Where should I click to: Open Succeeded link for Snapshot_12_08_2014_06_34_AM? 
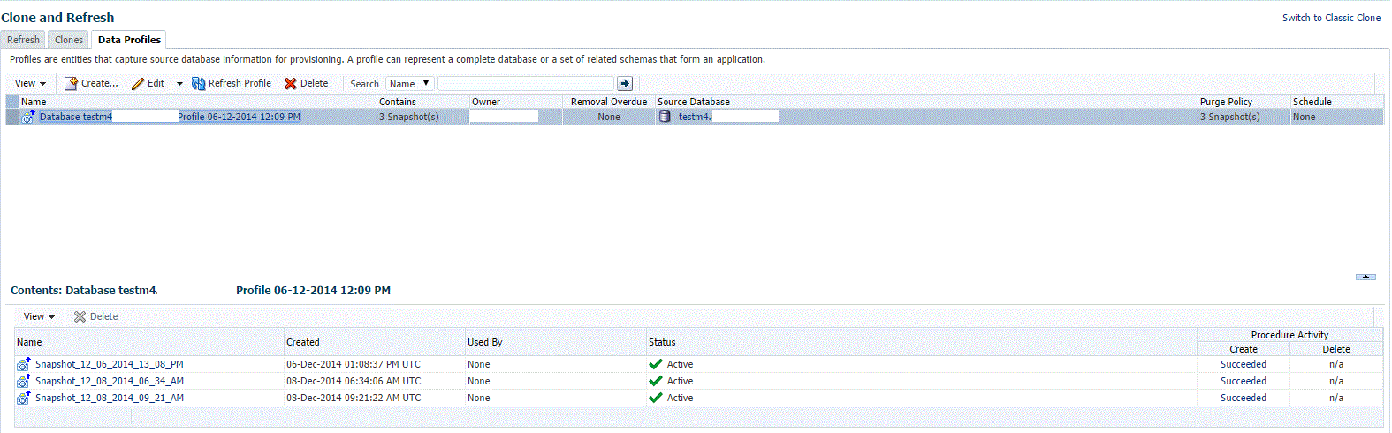point(1244,381)
